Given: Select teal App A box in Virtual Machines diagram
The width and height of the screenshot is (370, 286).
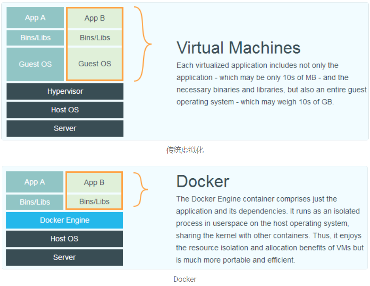Looking at the screenshot, I should [x=35, y=18].
